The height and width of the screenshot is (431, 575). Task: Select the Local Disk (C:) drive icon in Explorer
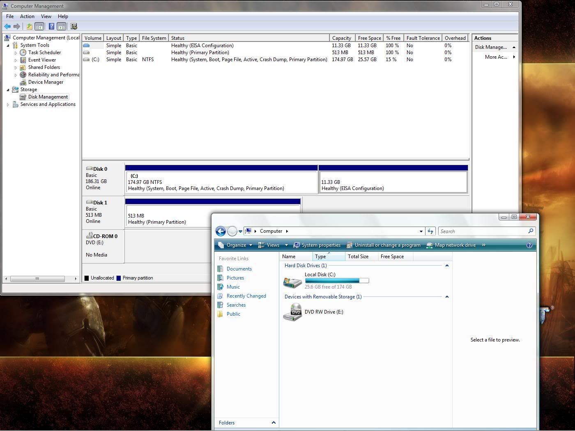point(292,282)
